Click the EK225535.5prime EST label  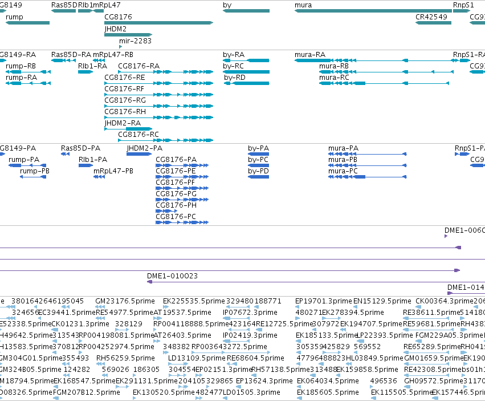[194, 301]
